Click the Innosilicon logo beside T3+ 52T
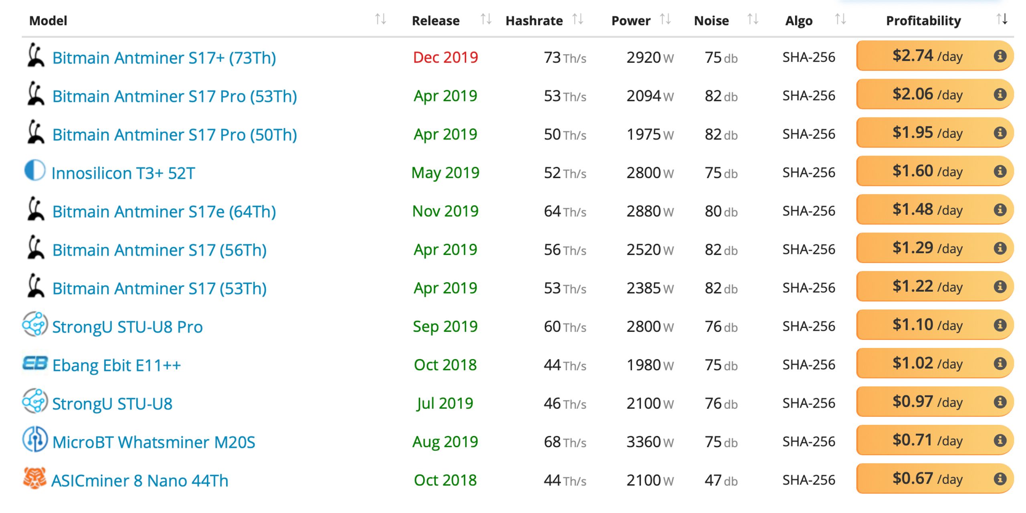This screenshot has width=1026, height=513. (x=35, y=170)
